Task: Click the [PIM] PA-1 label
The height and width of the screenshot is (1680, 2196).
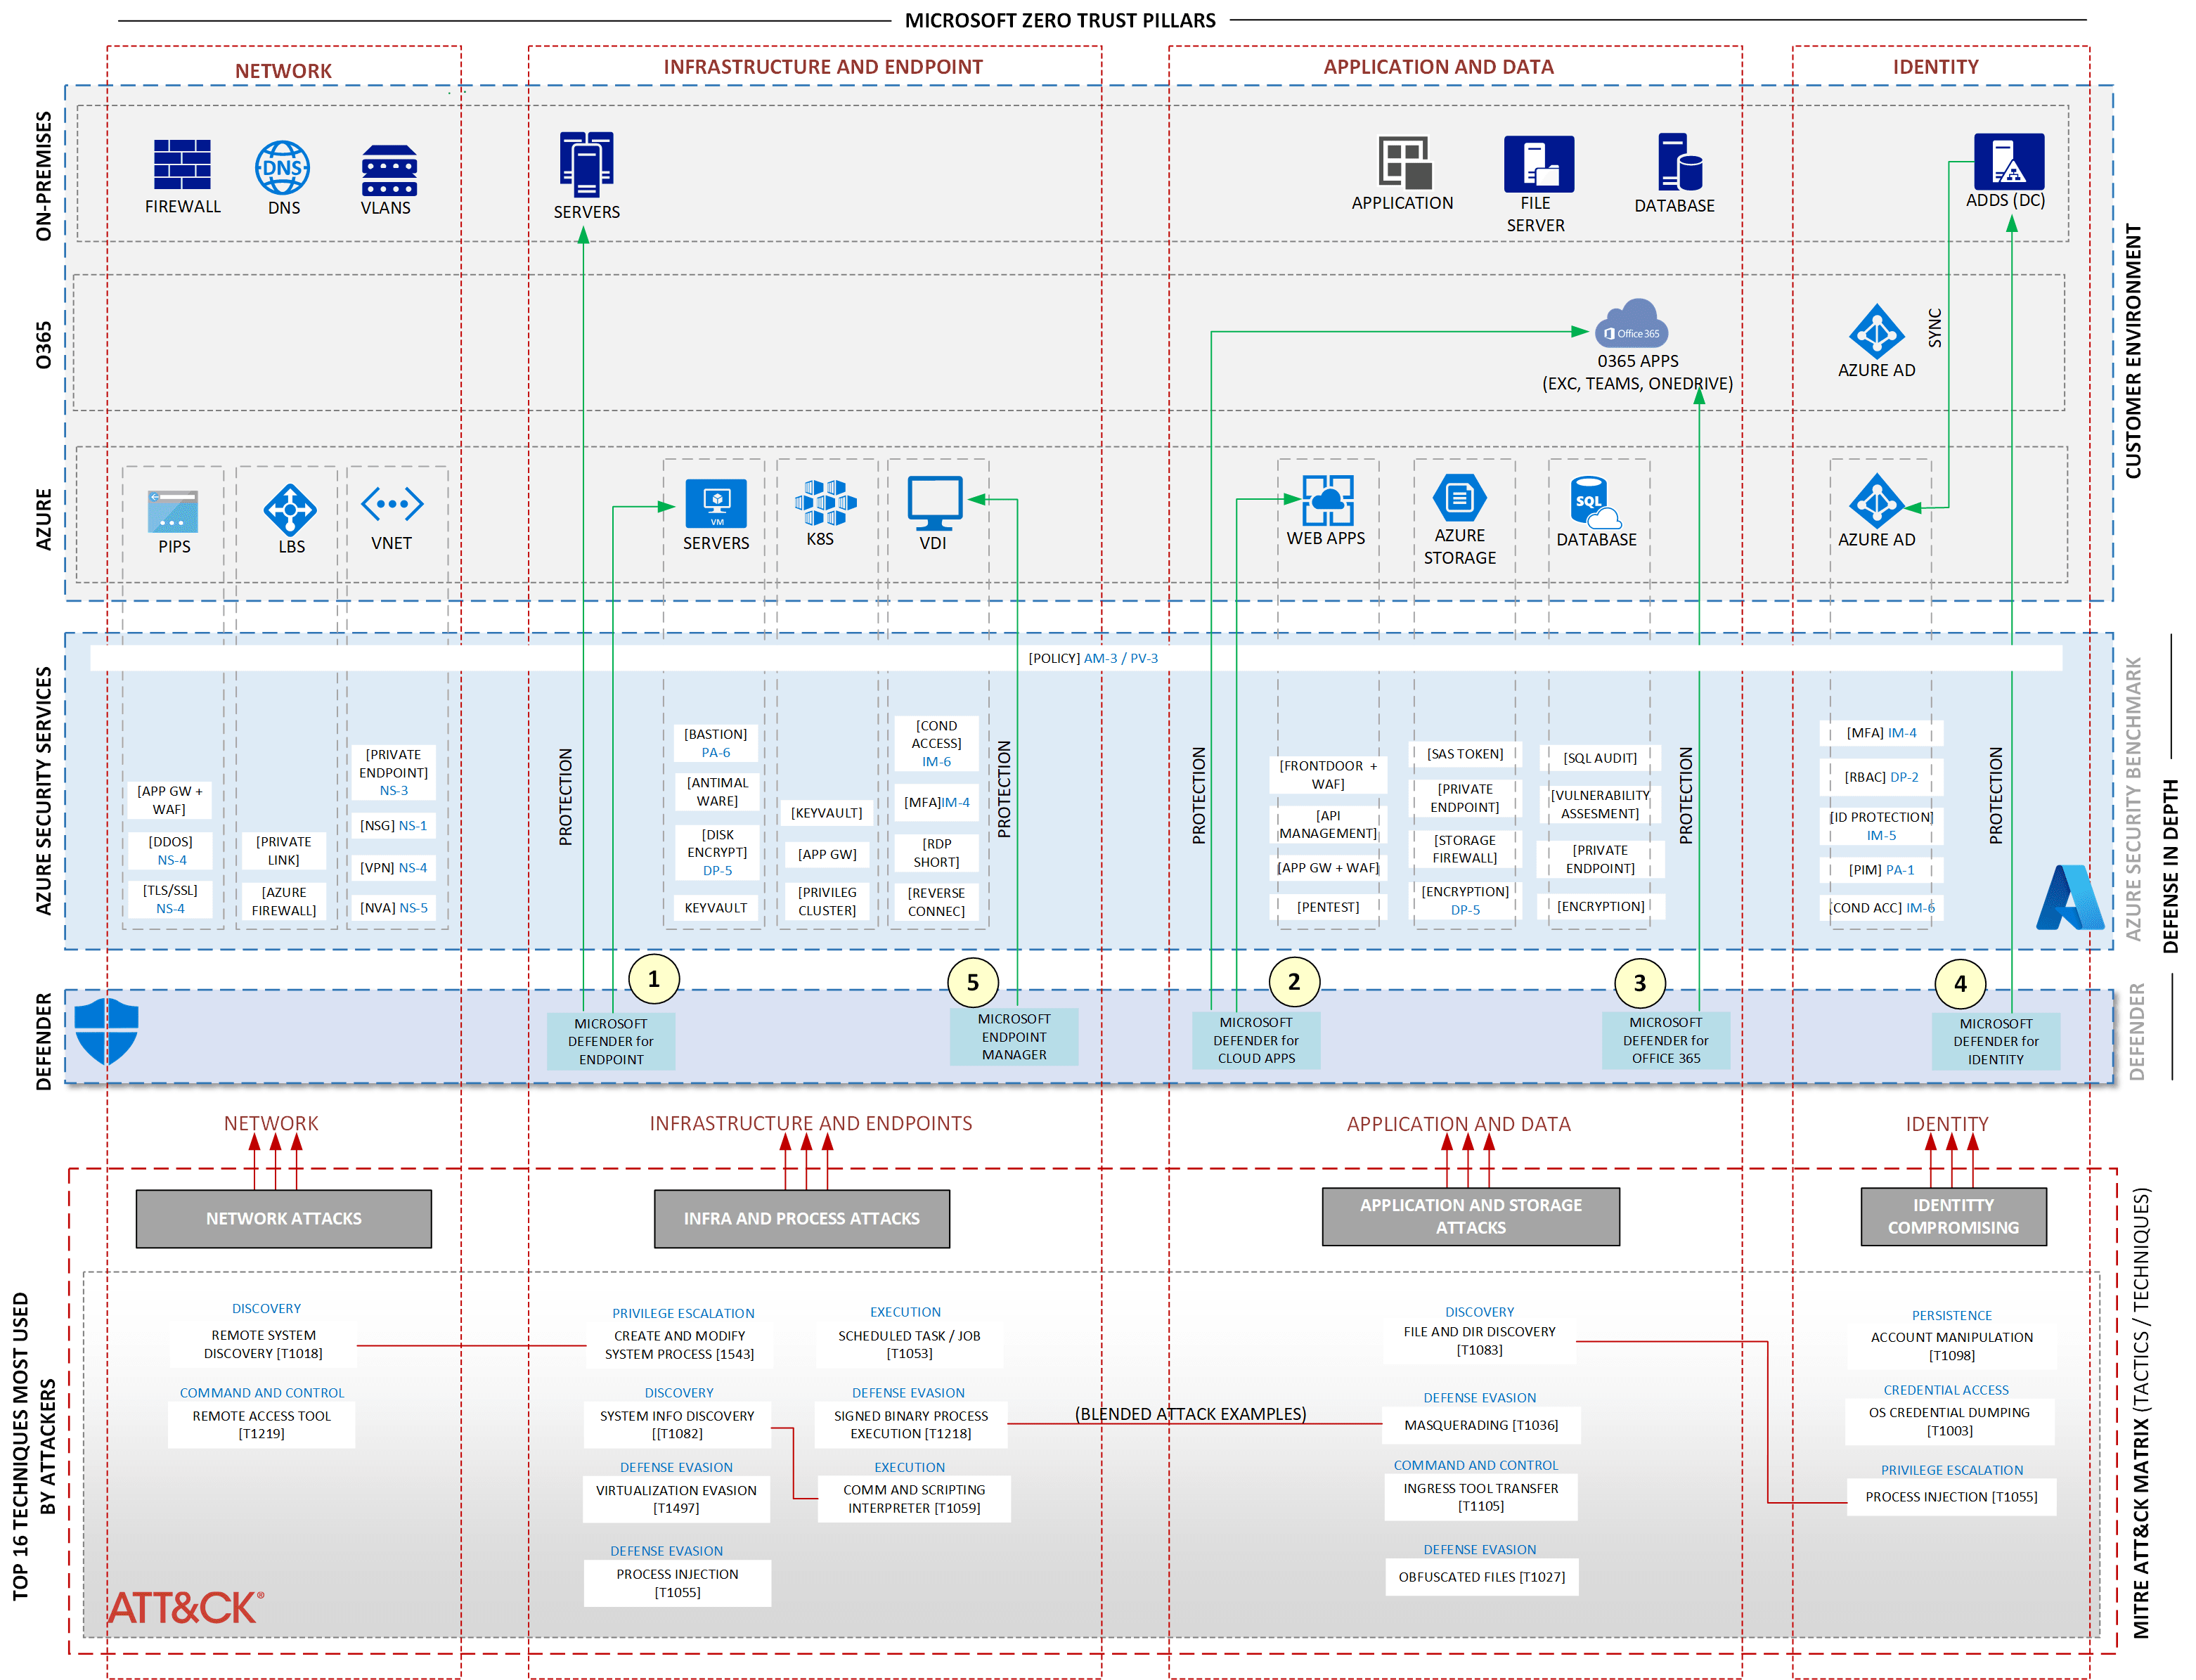Action: [1881, 870]
